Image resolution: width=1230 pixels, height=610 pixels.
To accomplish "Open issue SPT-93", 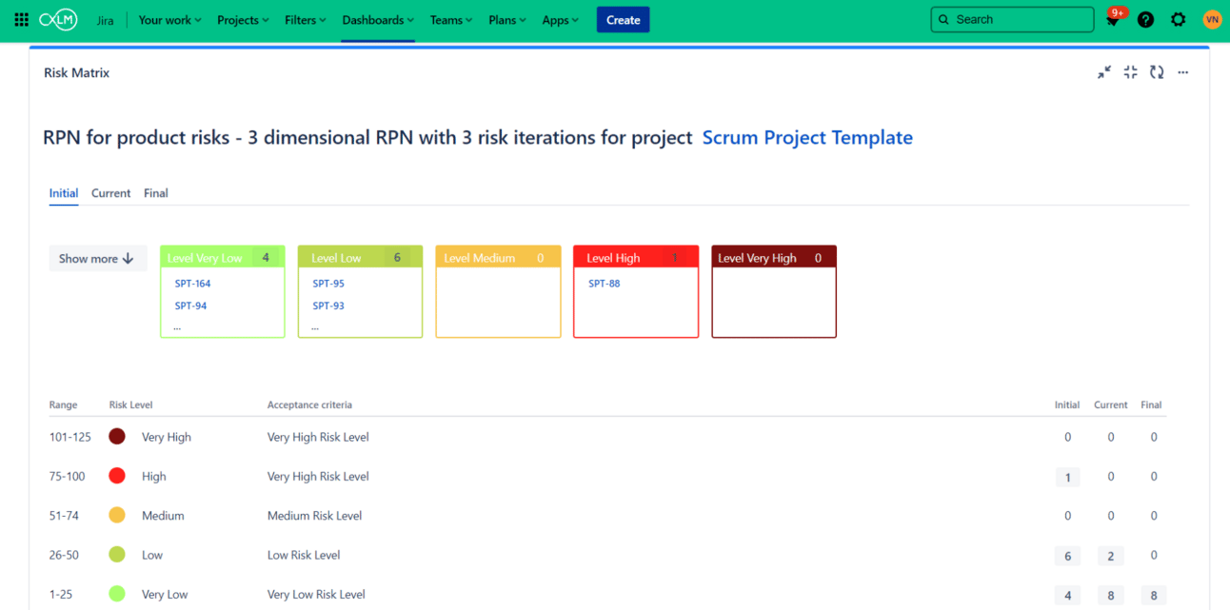I will coord(328,305).
